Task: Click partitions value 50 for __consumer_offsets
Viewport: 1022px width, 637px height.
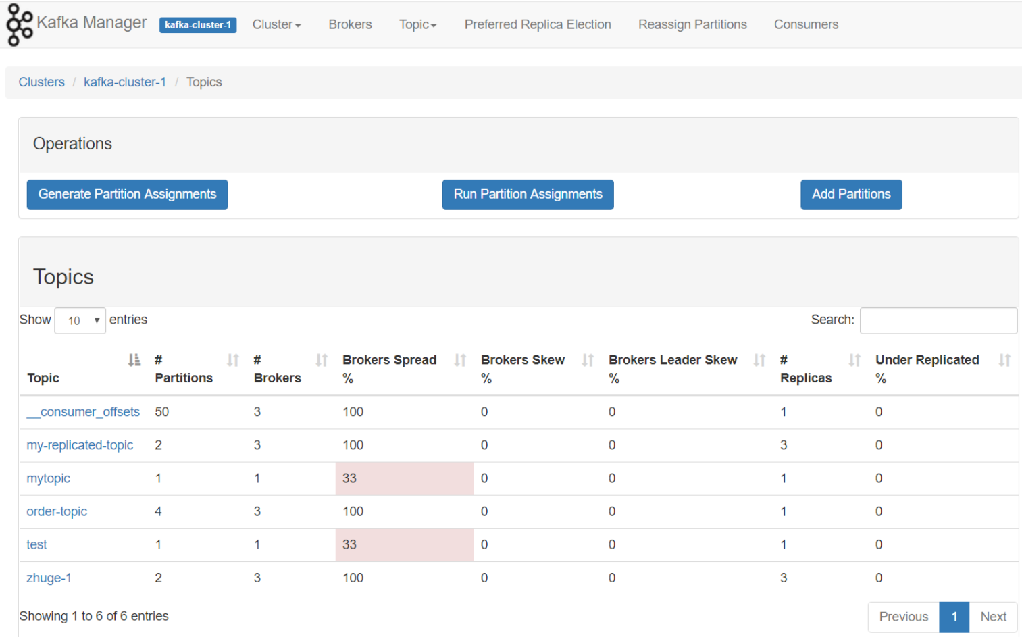Action: (161, 412)
